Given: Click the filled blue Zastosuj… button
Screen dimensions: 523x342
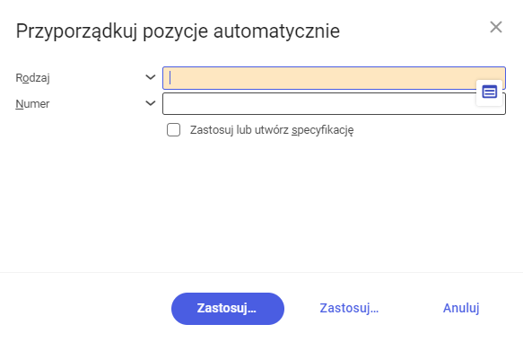Looking at the screenshot, I should (228, 309).
